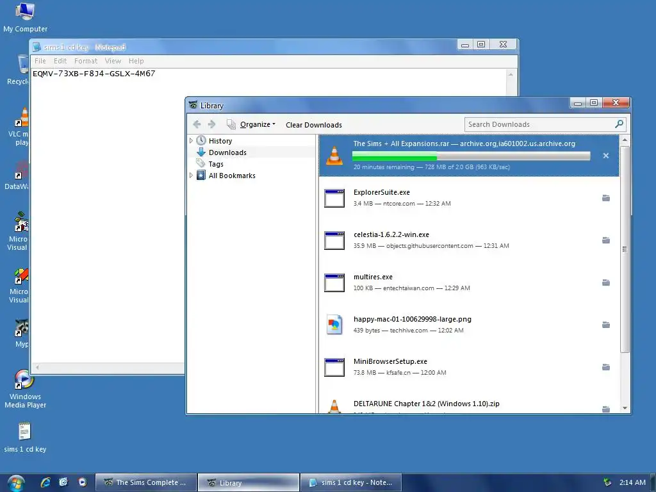Image resolution: width=656 pixels, height=492 pixels.
Task: Click downloads list scroll down arrow
Action: 625,408
